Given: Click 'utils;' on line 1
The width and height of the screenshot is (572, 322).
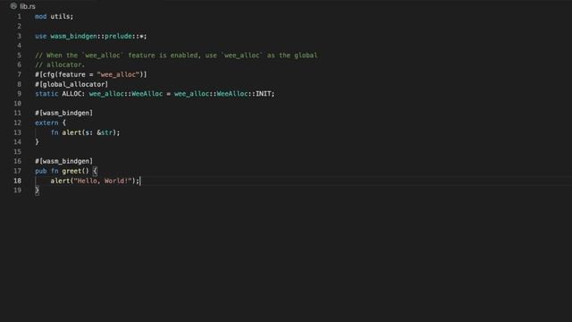Looking at the screenshot, I should [62, 16].
